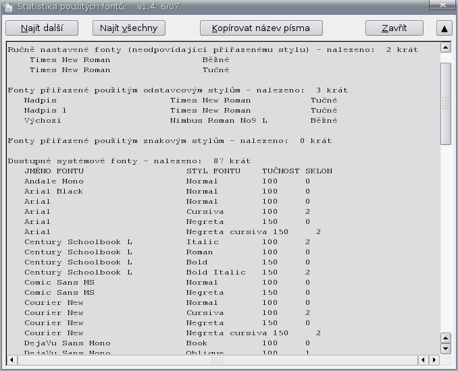Viewport: 458px width, 371px height.
Task: Click the left arrow beside the right scroll arrow
Action: [x=424, y=360]
